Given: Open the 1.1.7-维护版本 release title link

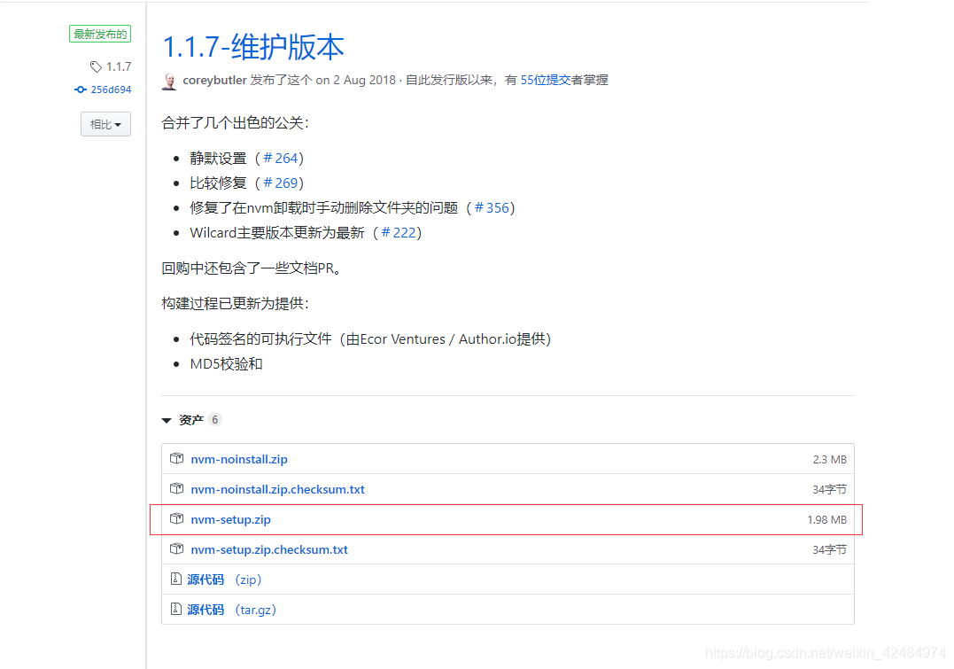Looking at the screenshot, I should click(253, 47).
